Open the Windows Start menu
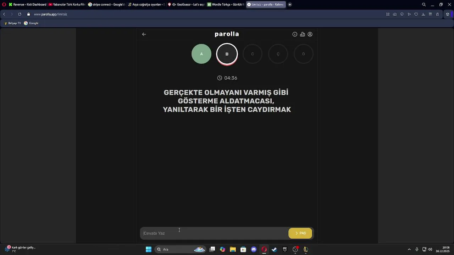 coord(149,249)
